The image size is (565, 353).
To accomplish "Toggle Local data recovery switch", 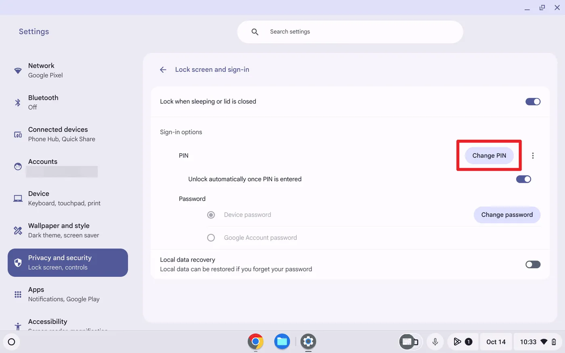I will click(x=533, y=265).
